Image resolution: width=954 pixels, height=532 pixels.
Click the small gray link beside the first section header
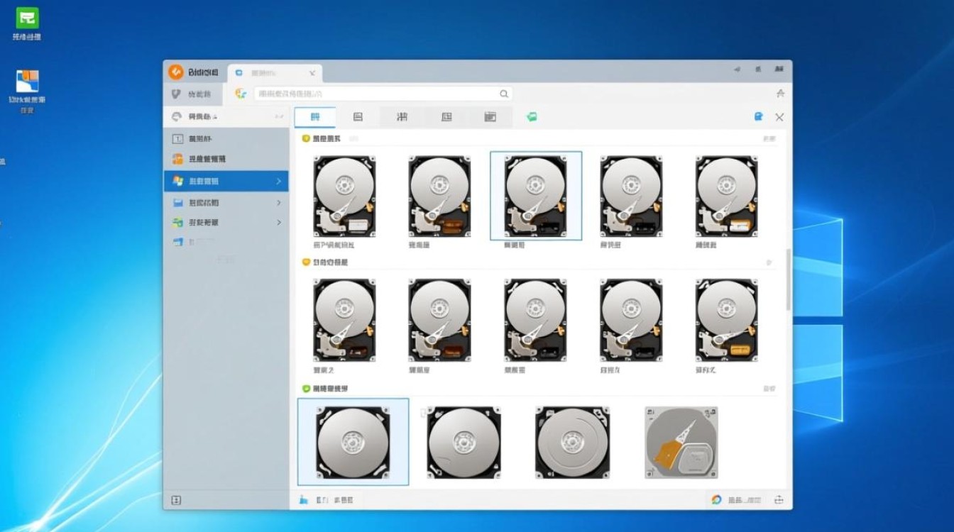point(353,138)
